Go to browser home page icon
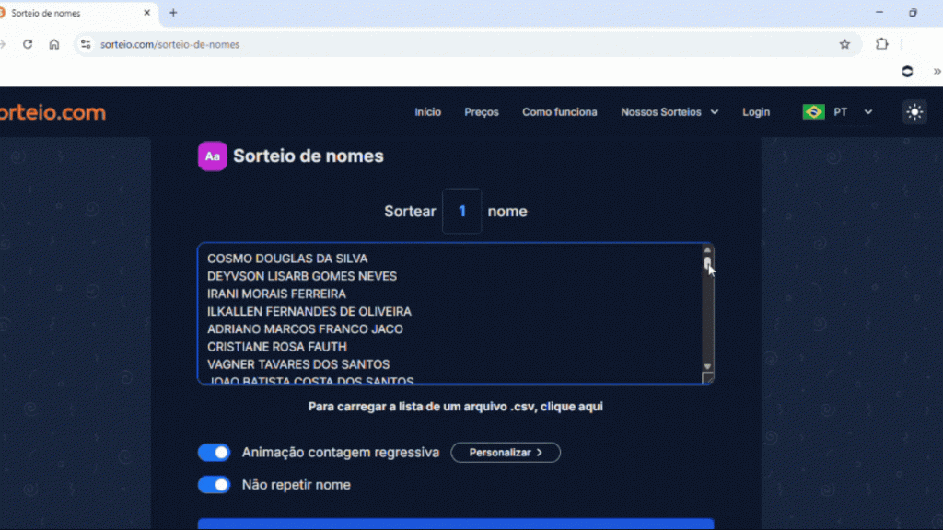Viewport: 943px width, 530px height. (54, 44)
